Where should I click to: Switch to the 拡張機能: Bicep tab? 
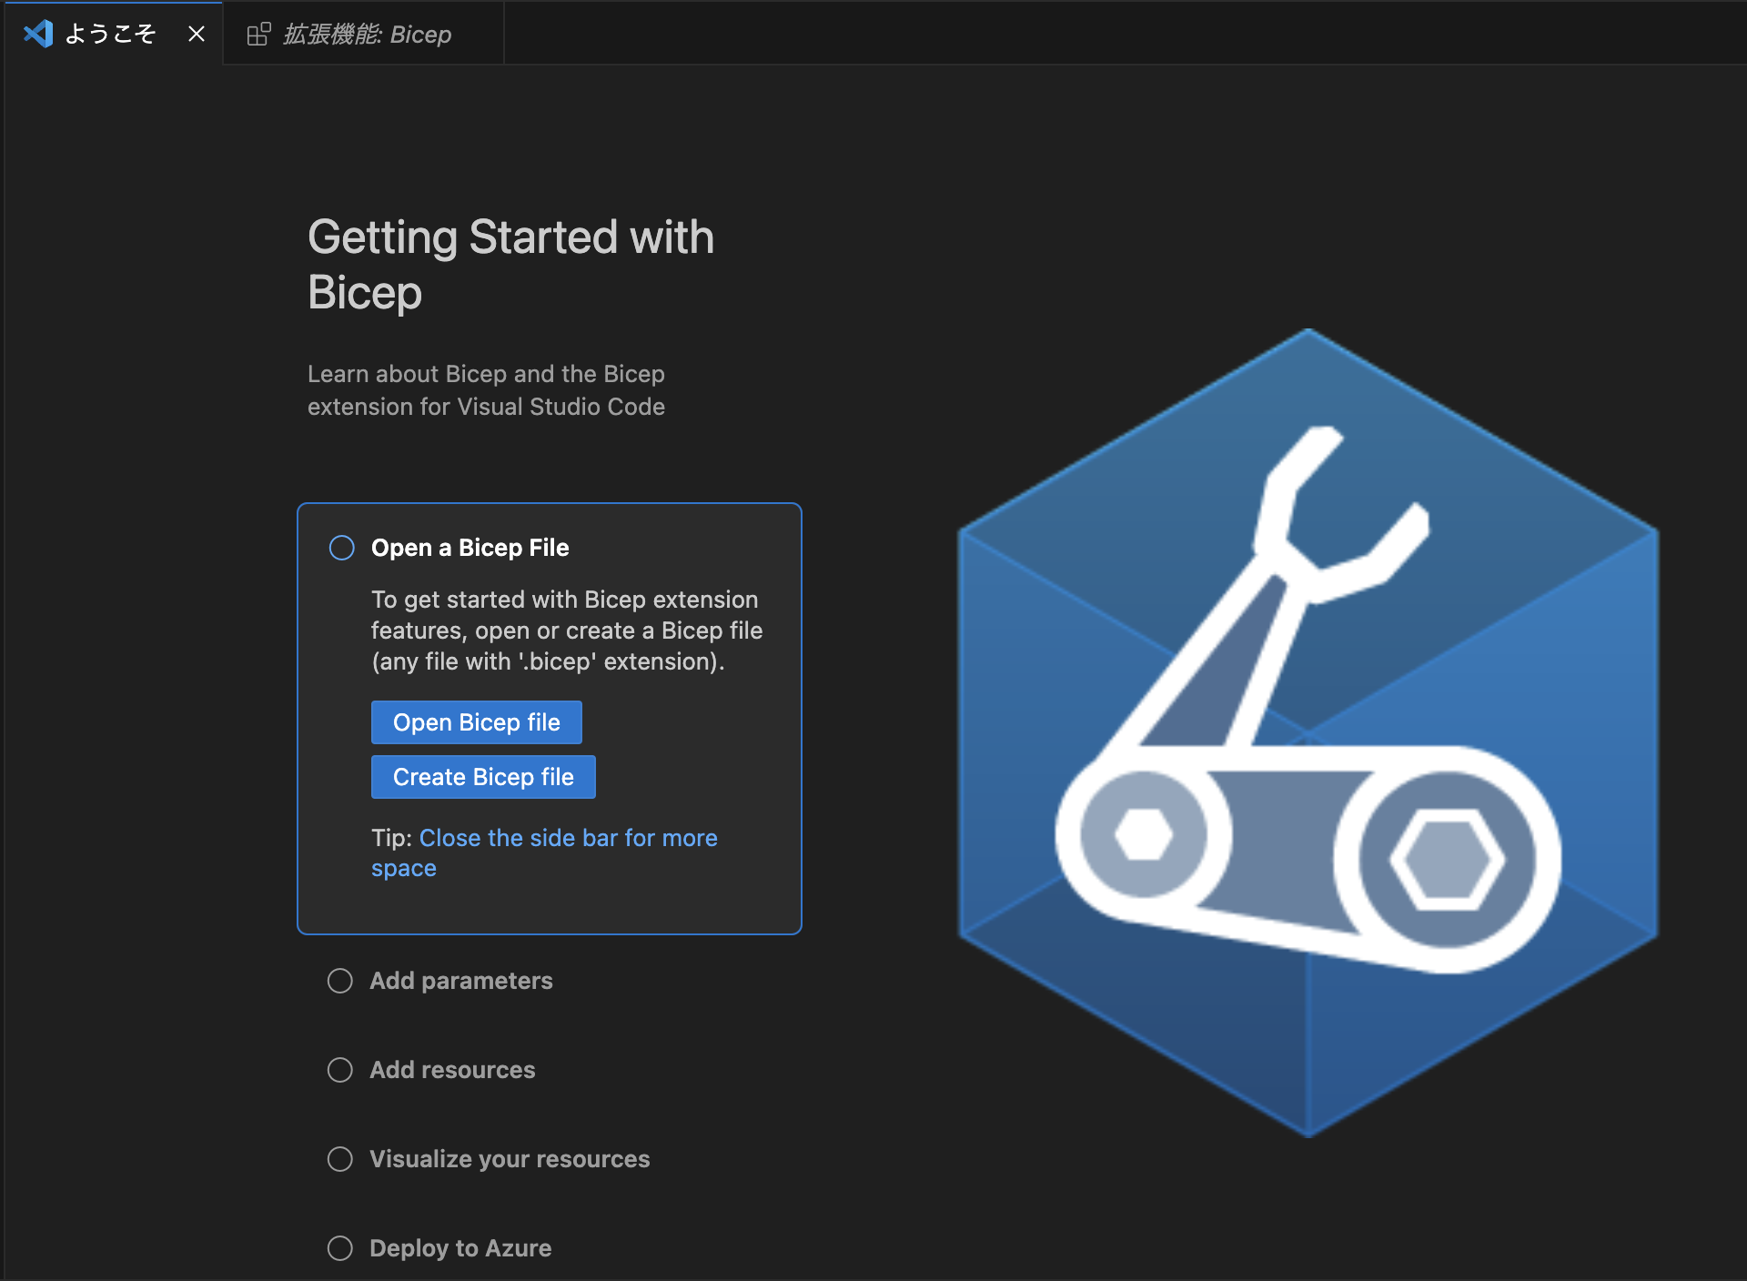tap(366, 35)
